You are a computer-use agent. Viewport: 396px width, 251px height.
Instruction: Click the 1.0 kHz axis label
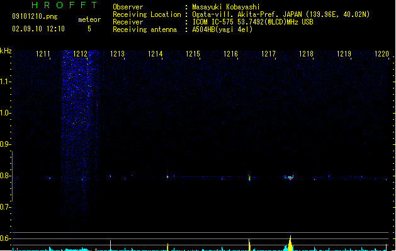pos(5,113)
